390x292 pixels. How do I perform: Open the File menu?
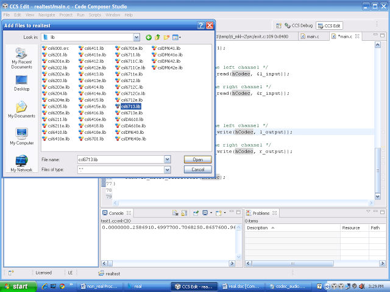(x=7, y=15)
